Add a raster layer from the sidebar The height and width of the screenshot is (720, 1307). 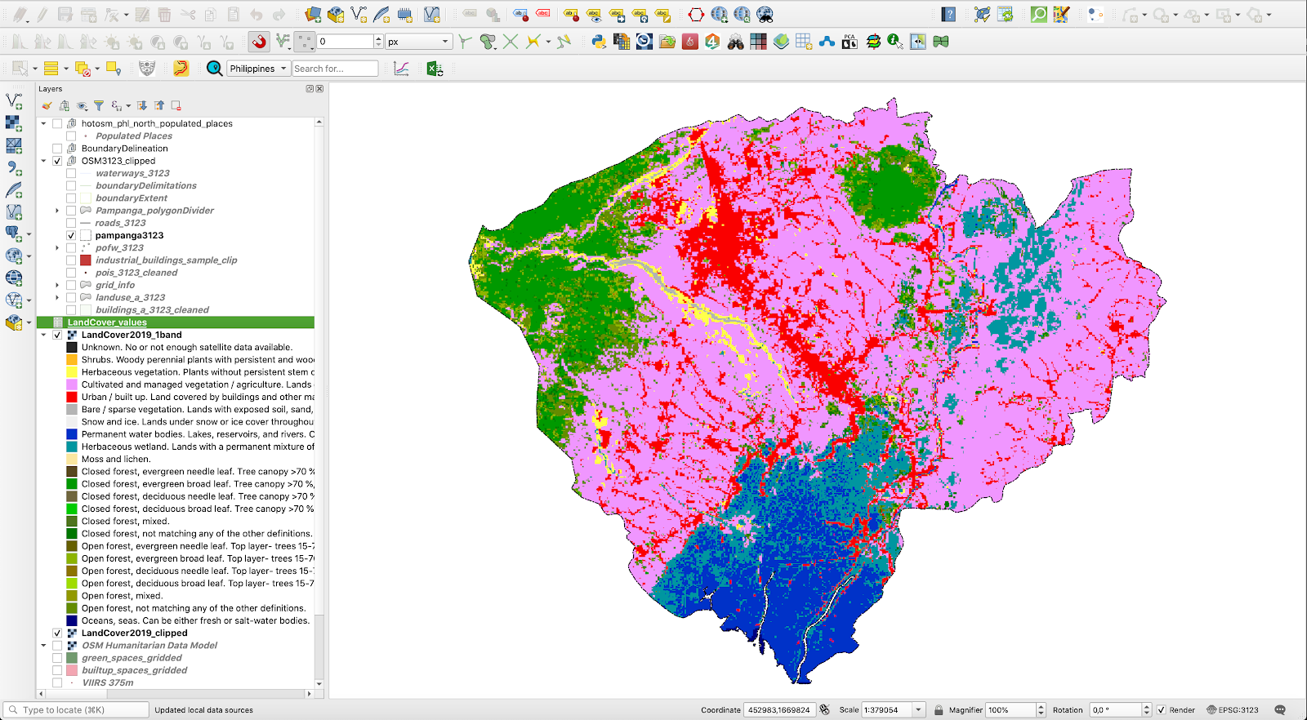[x=14, y=123]
